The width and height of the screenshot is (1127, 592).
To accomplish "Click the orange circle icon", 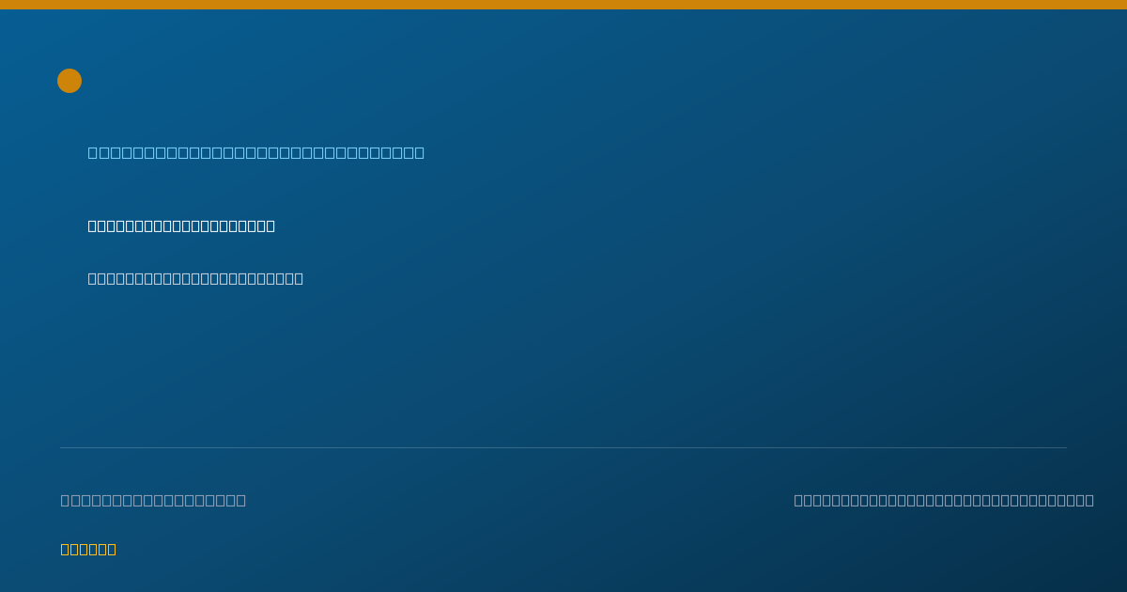I will click(69, 81).
